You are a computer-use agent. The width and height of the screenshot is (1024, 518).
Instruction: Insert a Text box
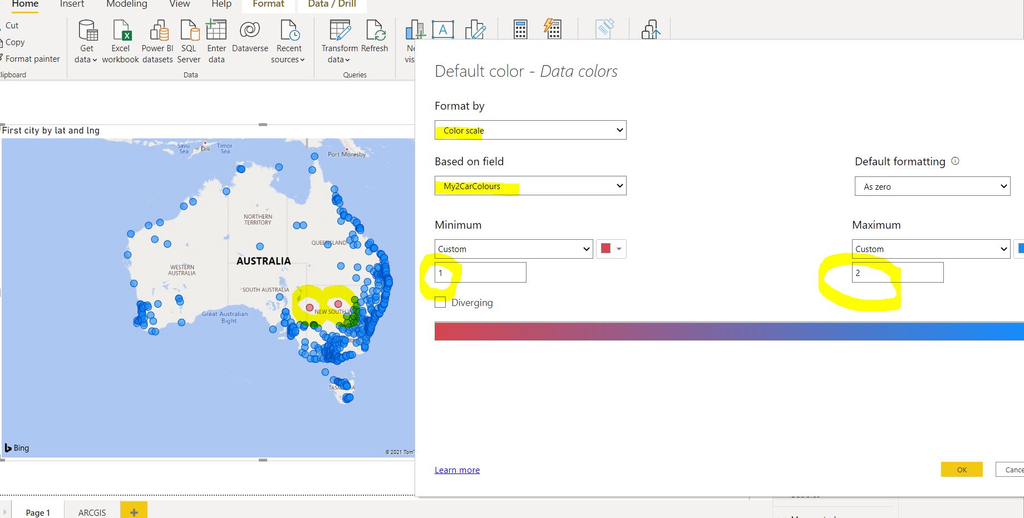pos(443,30)
